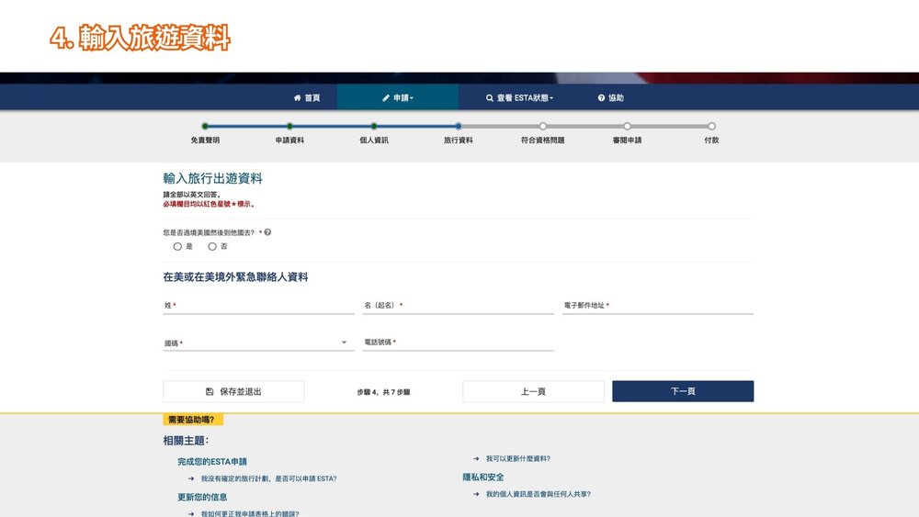Open link 我的個人資訊是否會與任何人共享?
The image size is (919, 517).
pos(539,494)
